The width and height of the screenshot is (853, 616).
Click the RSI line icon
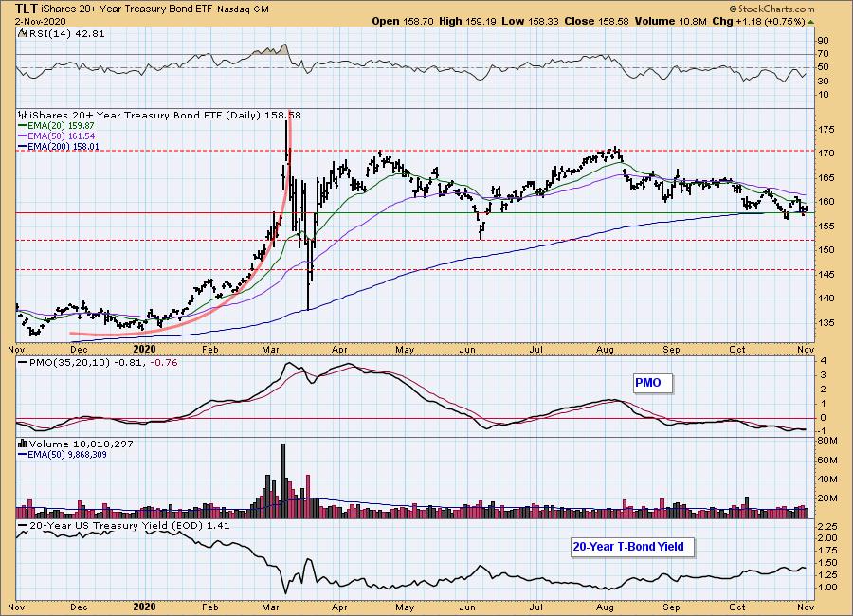coord(22,33)
